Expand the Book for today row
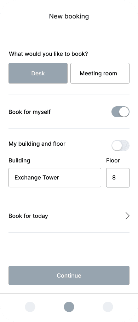 pyautogui.click(x=69, y=216)
